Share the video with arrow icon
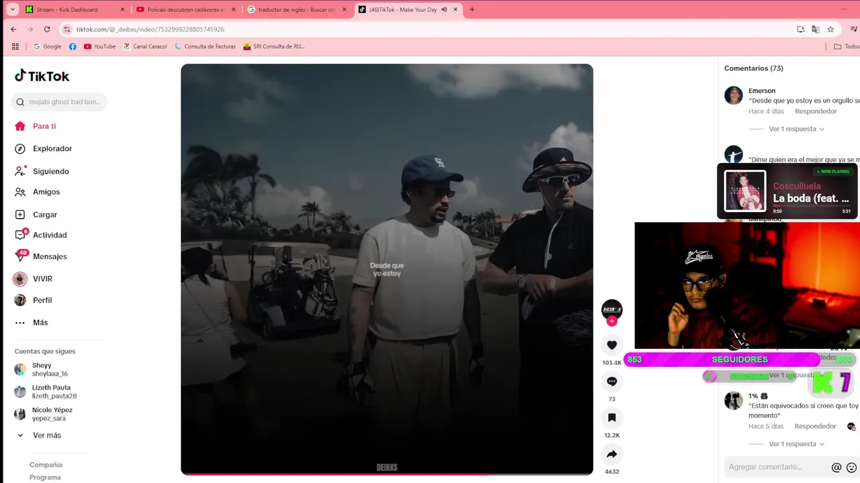This screenshot has height=483, width=860. [x=611, y=454]
